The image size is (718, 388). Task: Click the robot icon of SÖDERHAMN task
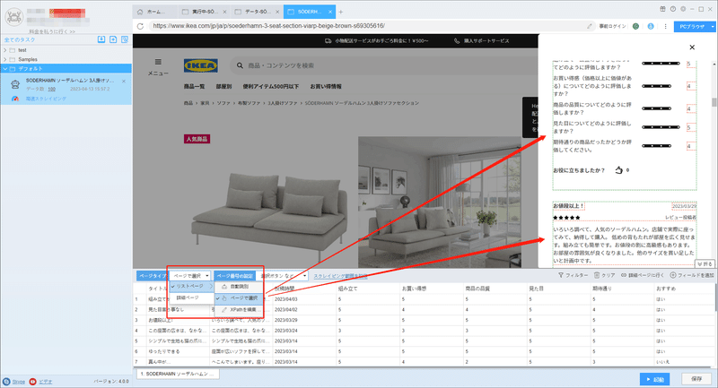click(x=15, y=84)
